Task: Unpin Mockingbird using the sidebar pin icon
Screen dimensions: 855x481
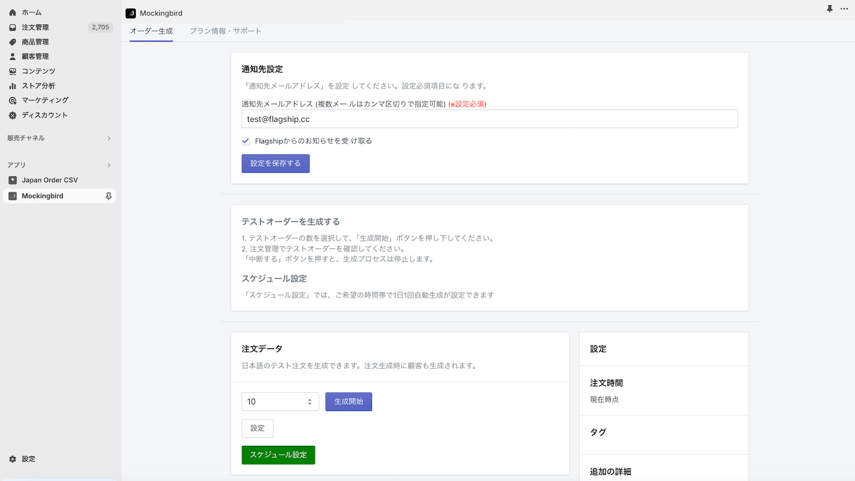Action: tap(108, 196)
